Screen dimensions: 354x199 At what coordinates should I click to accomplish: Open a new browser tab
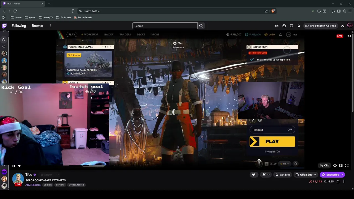click(x=49, y=4)
